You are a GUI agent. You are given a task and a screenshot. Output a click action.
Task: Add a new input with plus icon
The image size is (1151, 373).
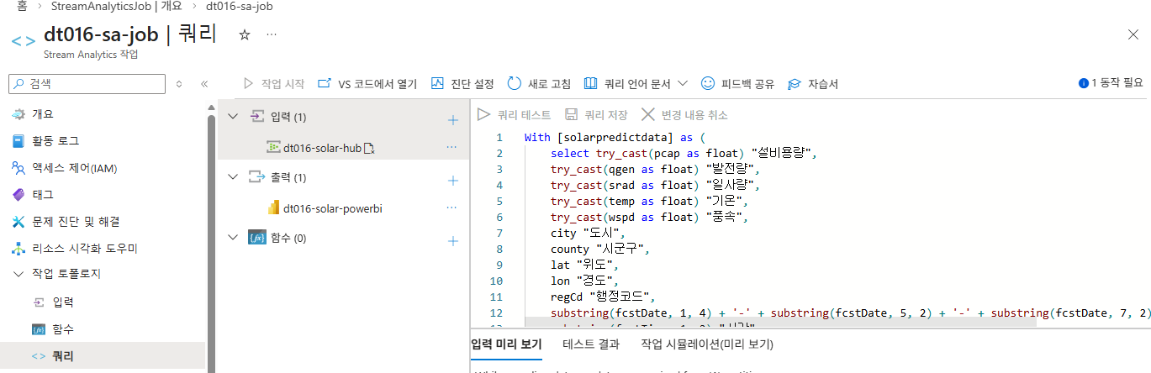[452, 120]
